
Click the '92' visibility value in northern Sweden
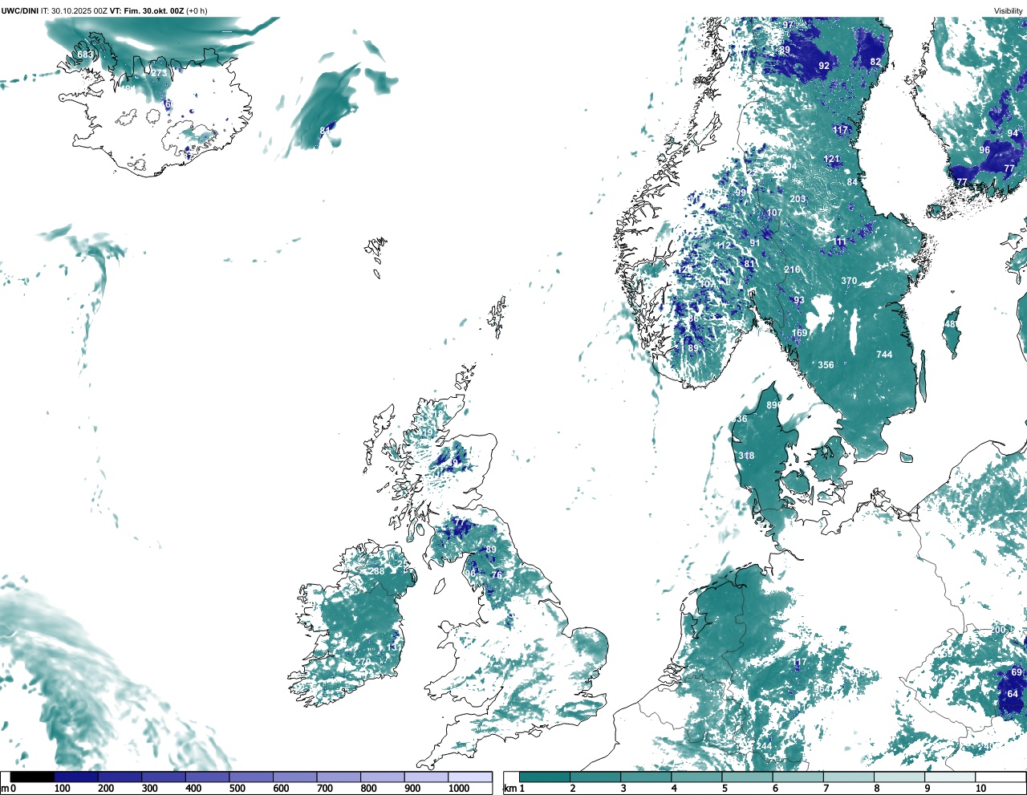tap(824, 66)
